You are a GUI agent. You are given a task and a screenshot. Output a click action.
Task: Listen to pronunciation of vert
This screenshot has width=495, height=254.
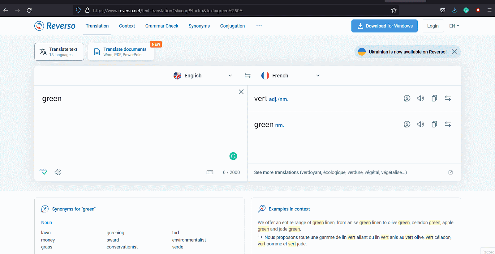click(x=420, y=98)
